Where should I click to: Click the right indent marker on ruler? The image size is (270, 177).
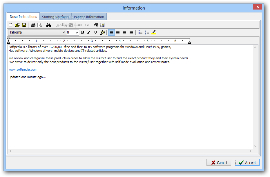pyautogui.click(x=189, y=42)
